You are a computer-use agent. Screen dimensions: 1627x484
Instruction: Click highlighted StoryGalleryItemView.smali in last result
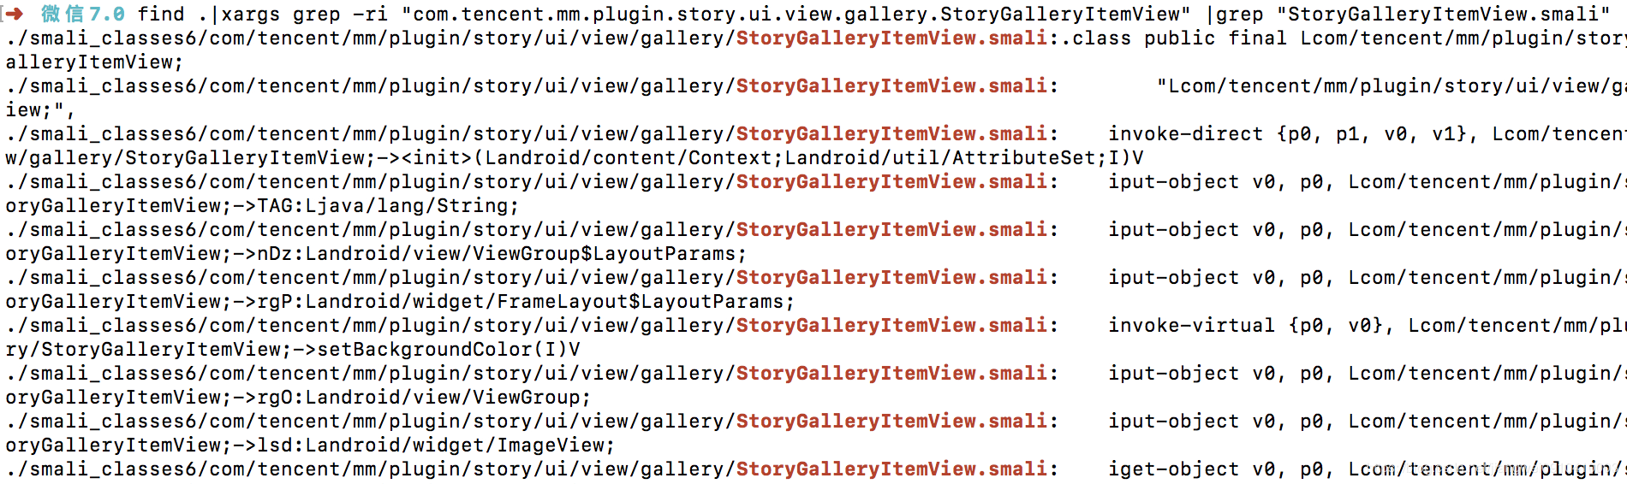pos(891,469)
